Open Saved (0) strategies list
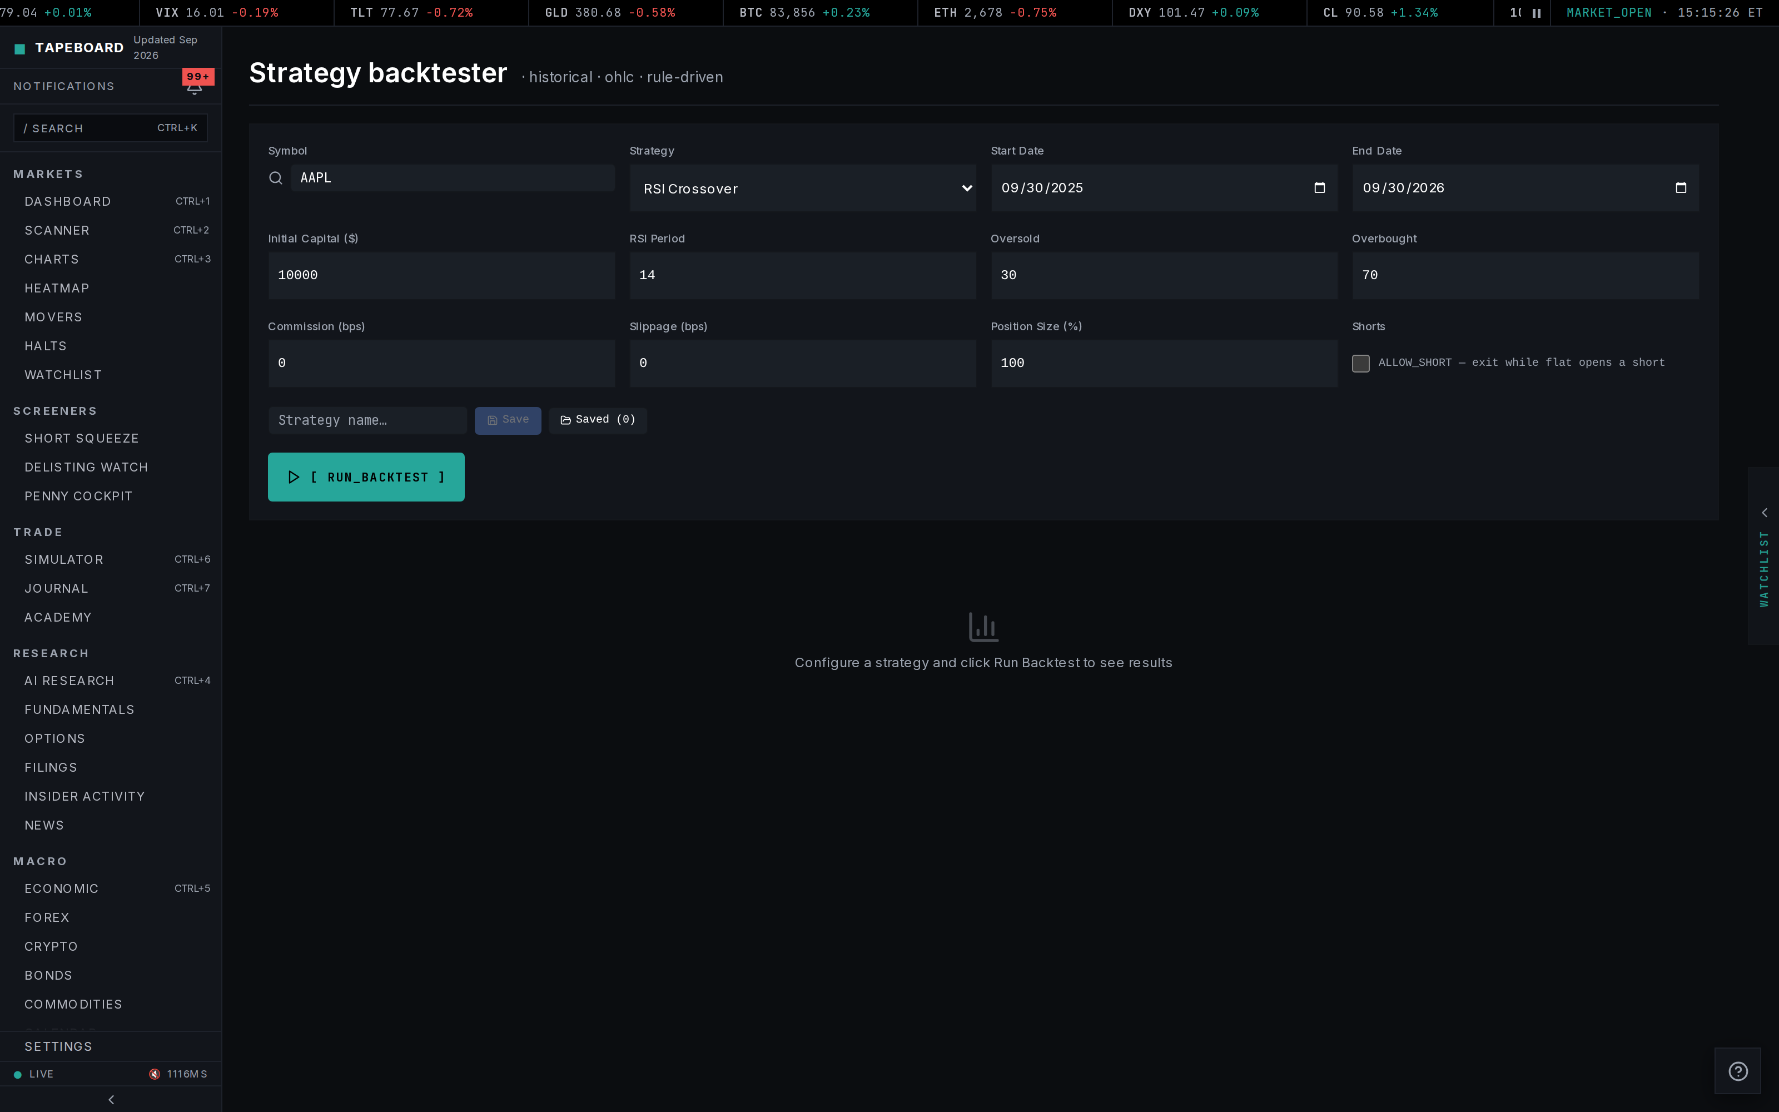1779x1112 pixels. 598,420
